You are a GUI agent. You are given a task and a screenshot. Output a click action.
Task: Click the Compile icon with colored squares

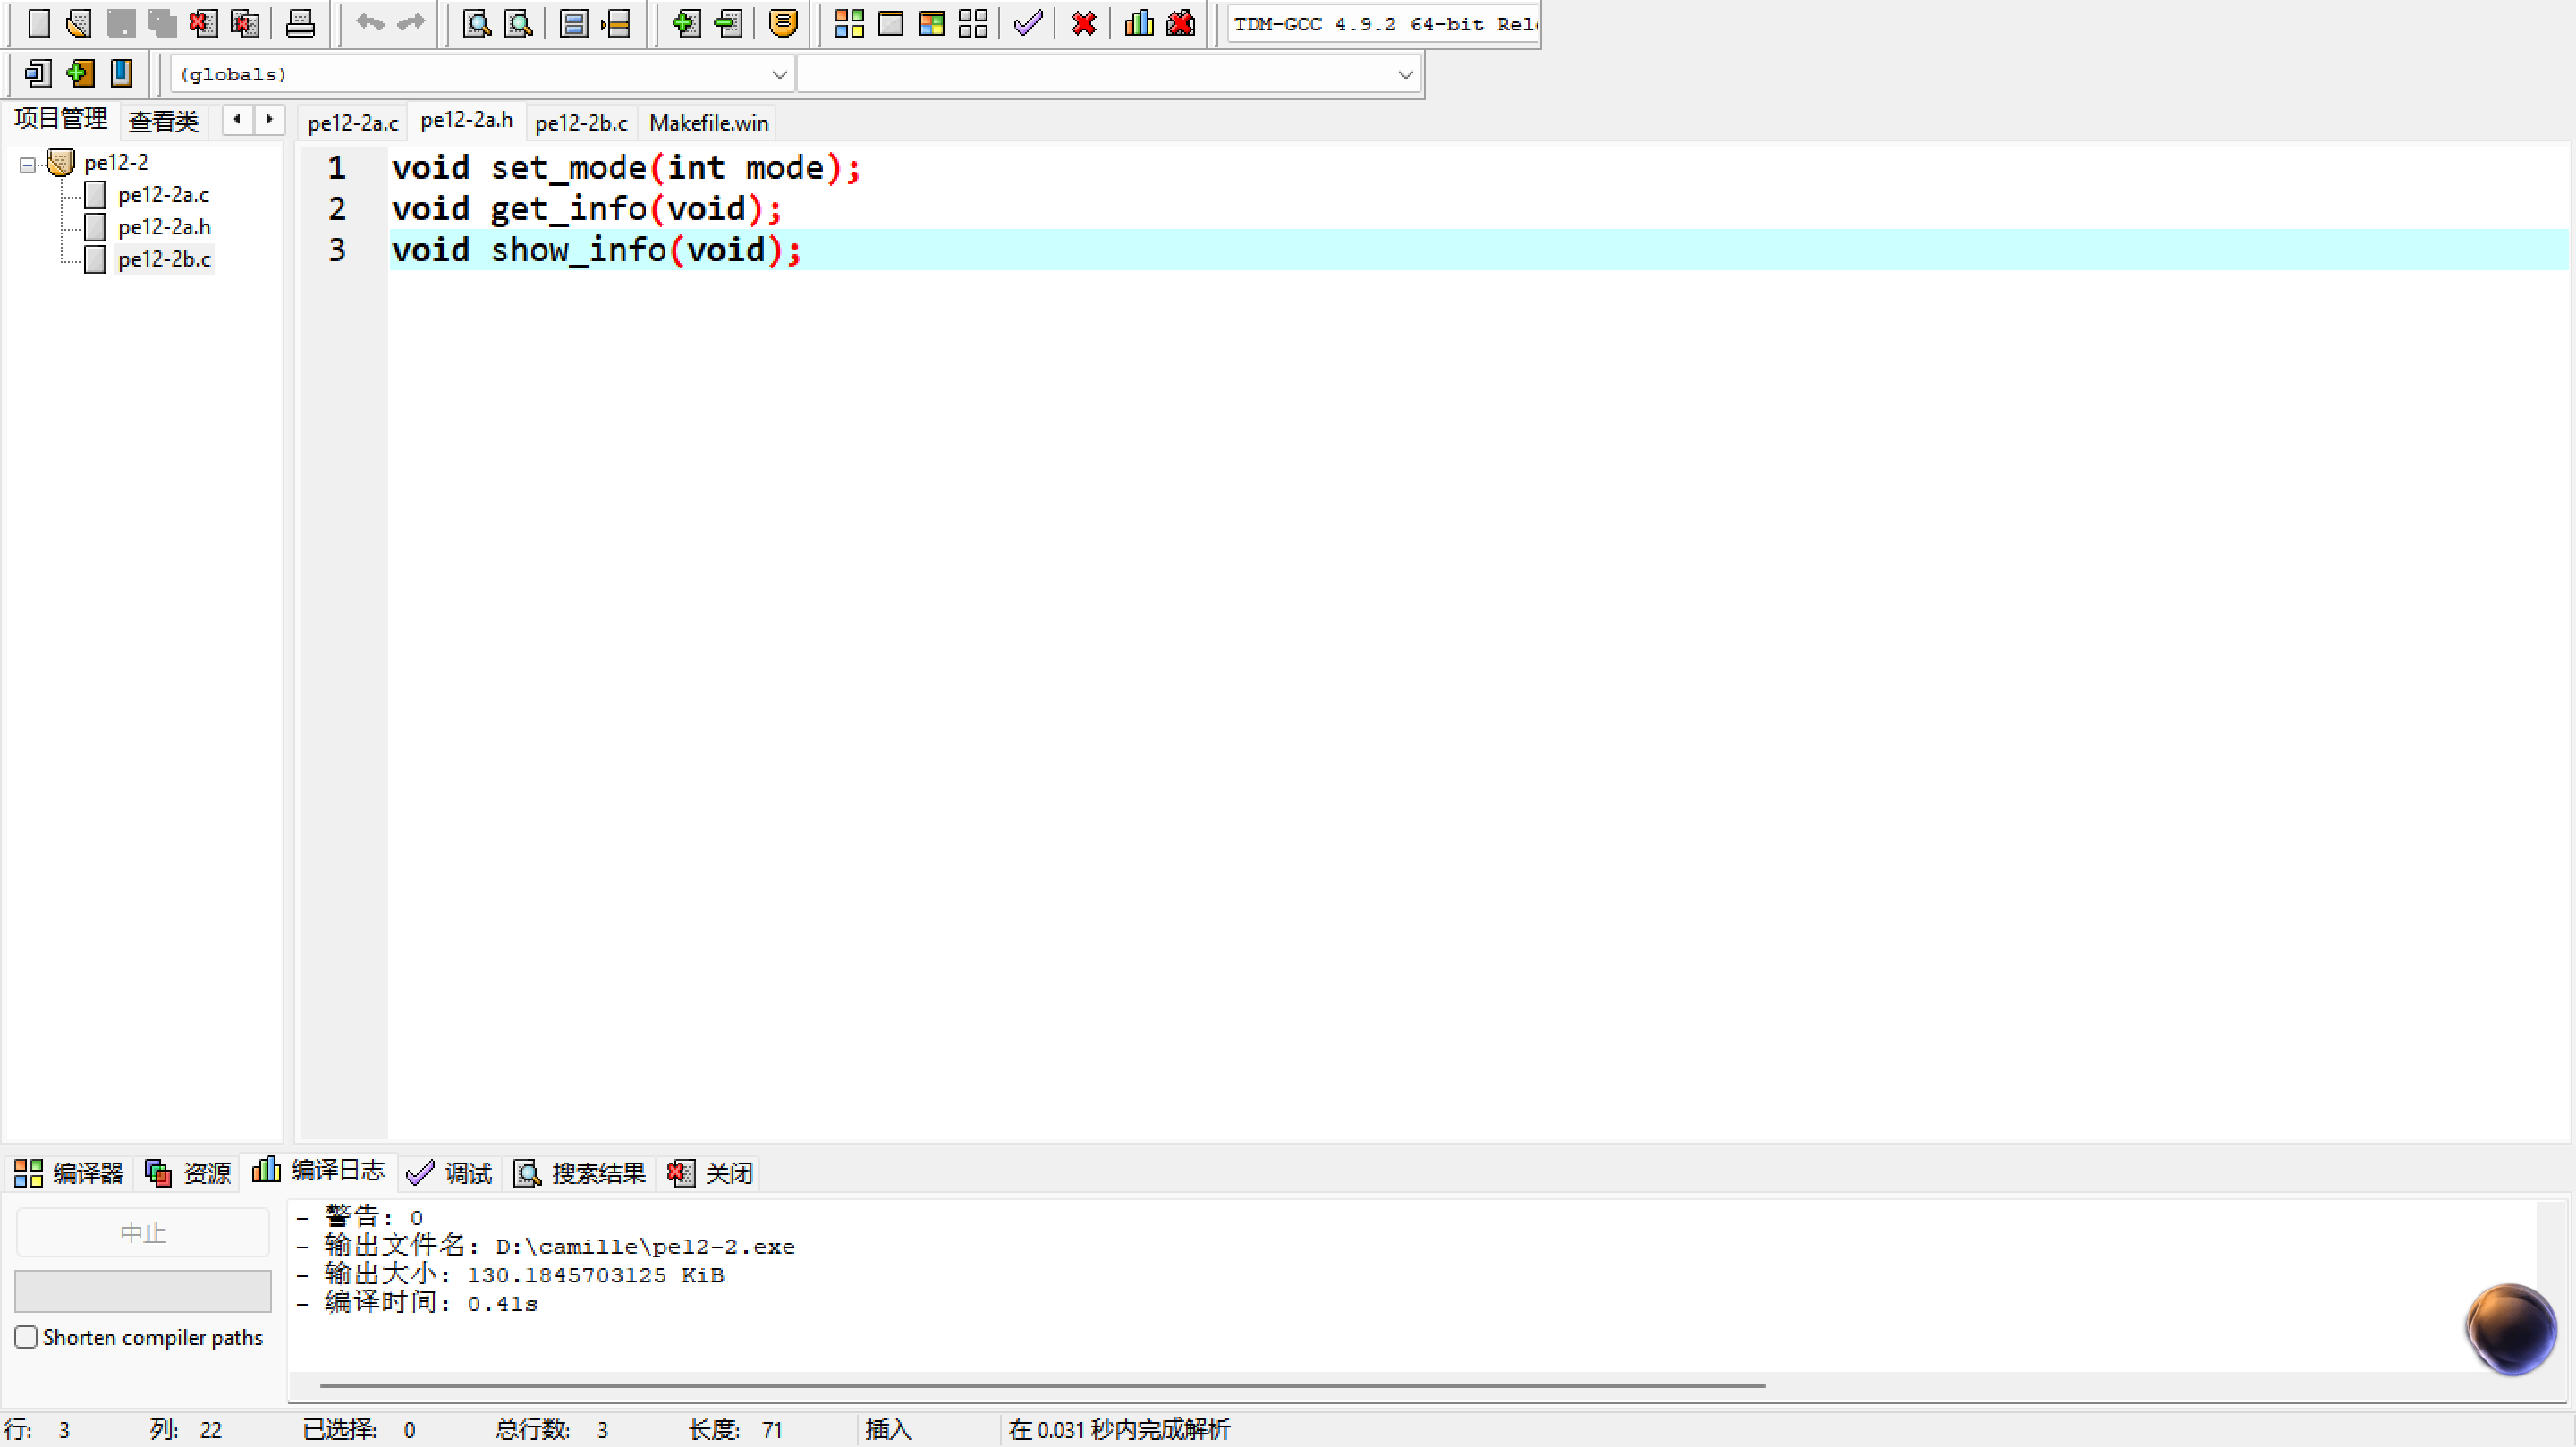click(x=849, y=23)
